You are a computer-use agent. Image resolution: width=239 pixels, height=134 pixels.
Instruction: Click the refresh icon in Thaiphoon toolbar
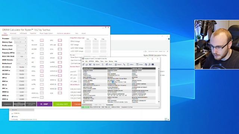click(146, 64)
